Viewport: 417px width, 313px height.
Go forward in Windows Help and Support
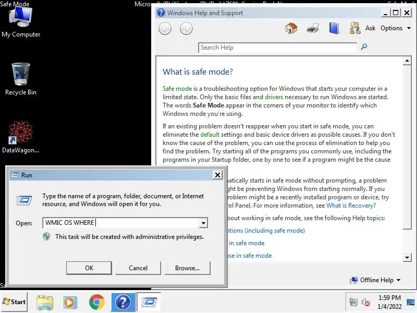pos(186,29)
